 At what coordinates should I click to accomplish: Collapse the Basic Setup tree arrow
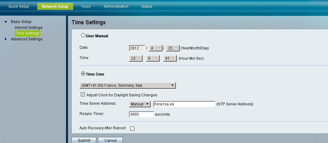(6, 22)
